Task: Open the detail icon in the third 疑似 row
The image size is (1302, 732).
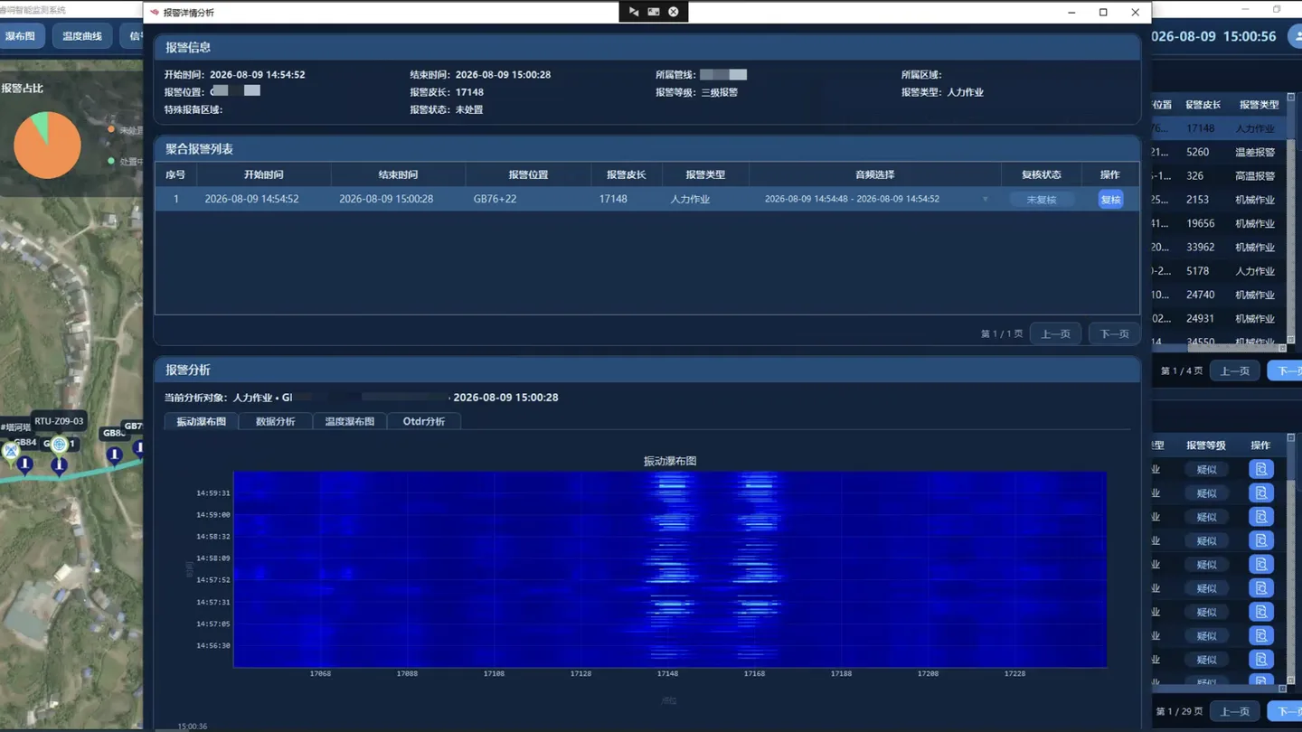Action: pyautogui.click(x=1260, y=517)
